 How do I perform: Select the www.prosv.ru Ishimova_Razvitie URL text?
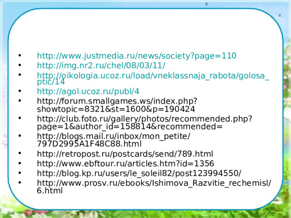coord(154,187)
